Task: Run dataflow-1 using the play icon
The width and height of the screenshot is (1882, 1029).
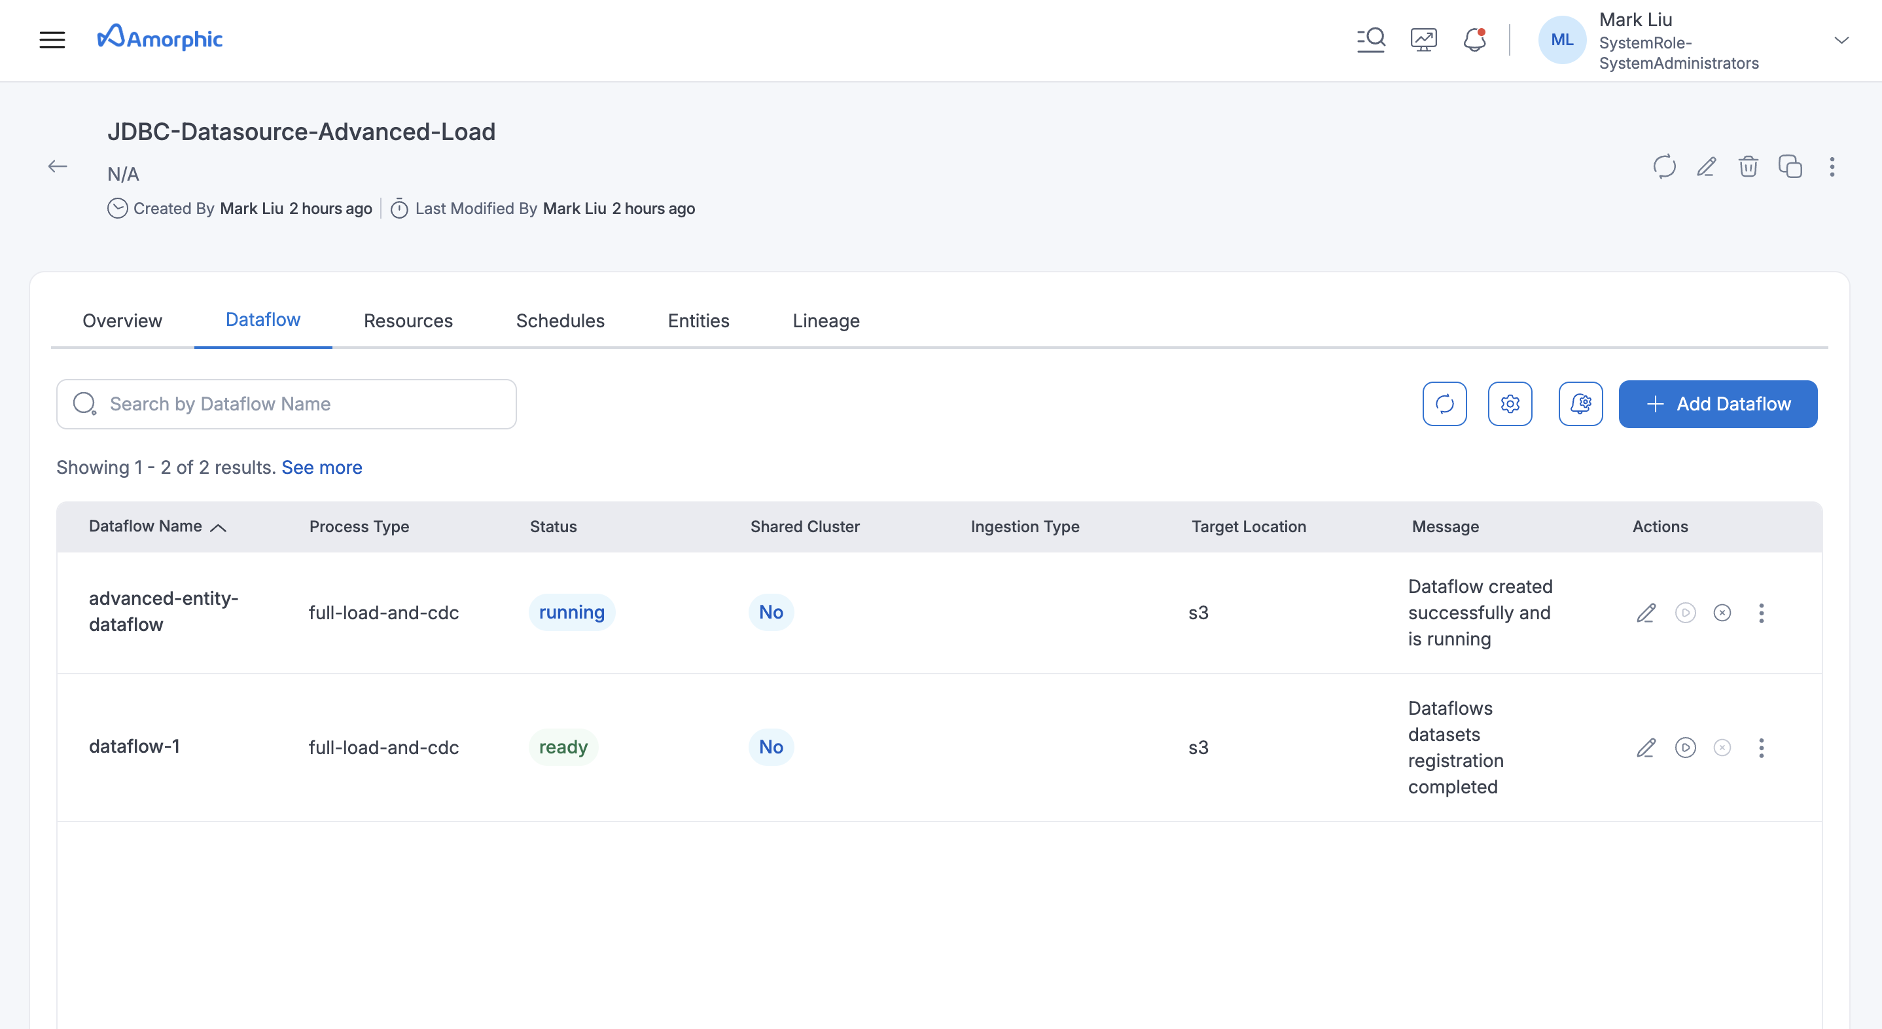Action: point(1686,748)
